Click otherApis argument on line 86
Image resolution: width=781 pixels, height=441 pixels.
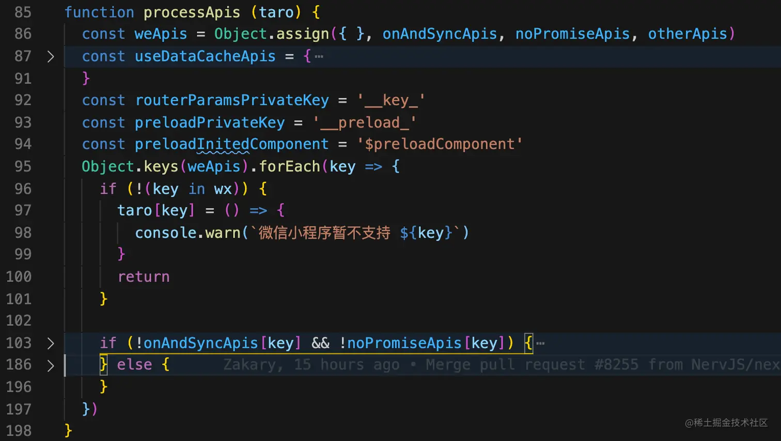[688, 34]
